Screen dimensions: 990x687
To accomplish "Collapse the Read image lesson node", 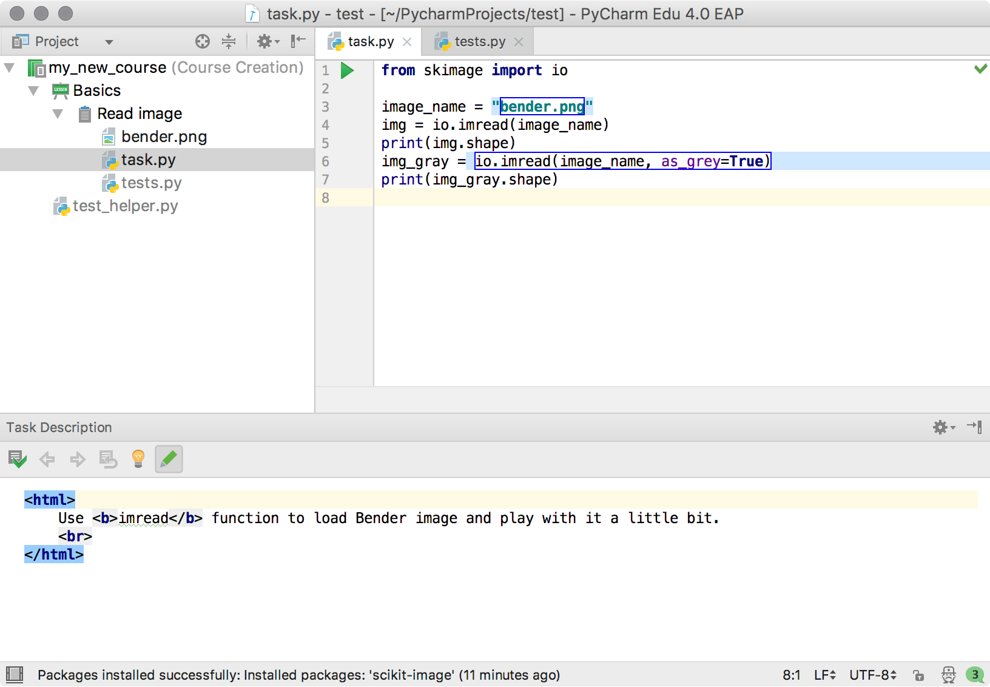I will (58, 113).
